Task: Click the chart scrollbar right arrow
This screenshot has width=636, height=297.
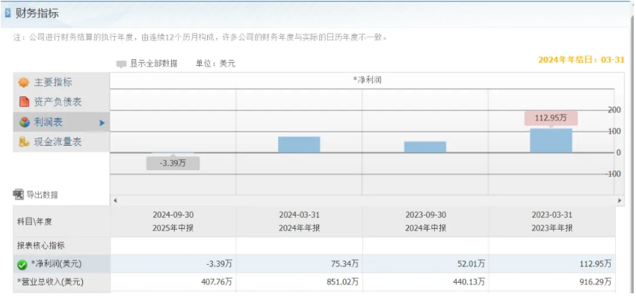Action: (x=620, y=200)
